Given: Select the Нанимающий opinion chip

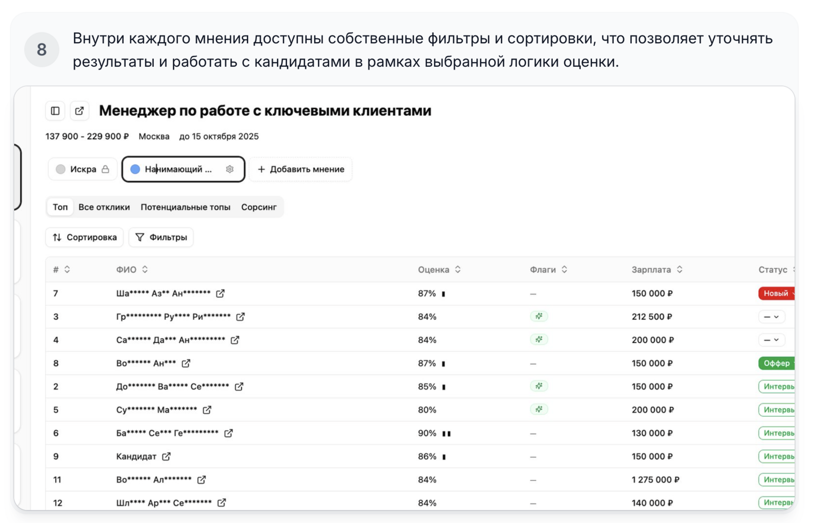Looking at the screenshot, I should click(178, 169).
